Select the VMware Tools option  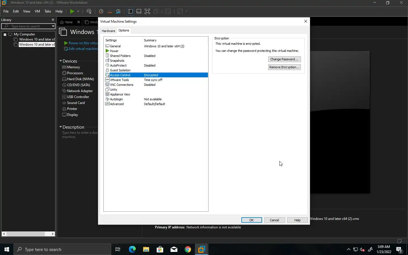click(x=119, y=80)
